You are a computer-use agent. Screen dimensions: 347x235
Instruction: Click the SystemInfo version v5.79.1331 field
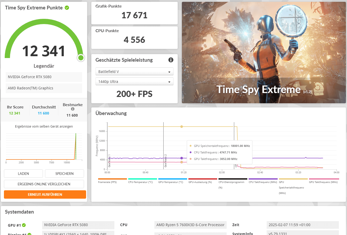303,233
